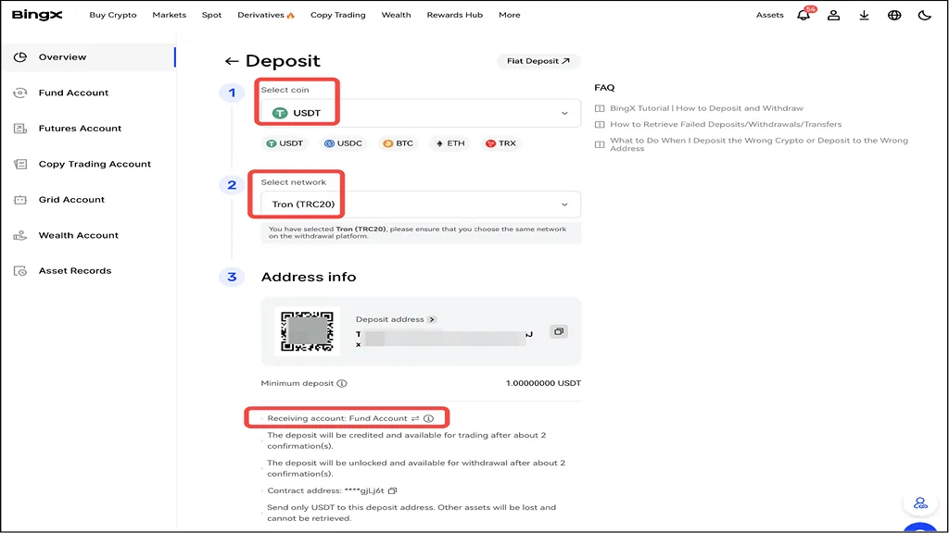Open the Copy Trading menu

tap(337, 15)
